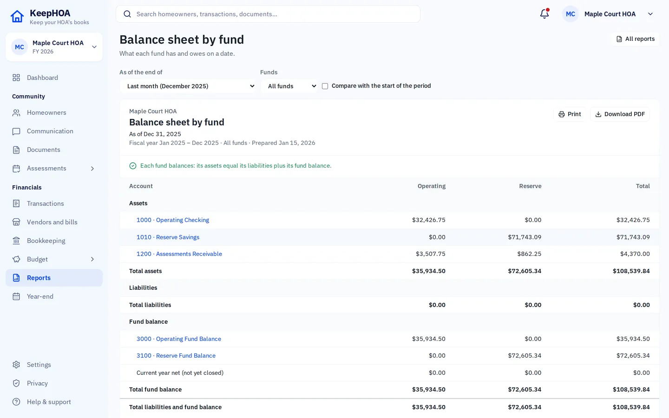The width and height of the screenshot is (669, 418).
Task: Click the Documents file icon
Action: point(16,150)
